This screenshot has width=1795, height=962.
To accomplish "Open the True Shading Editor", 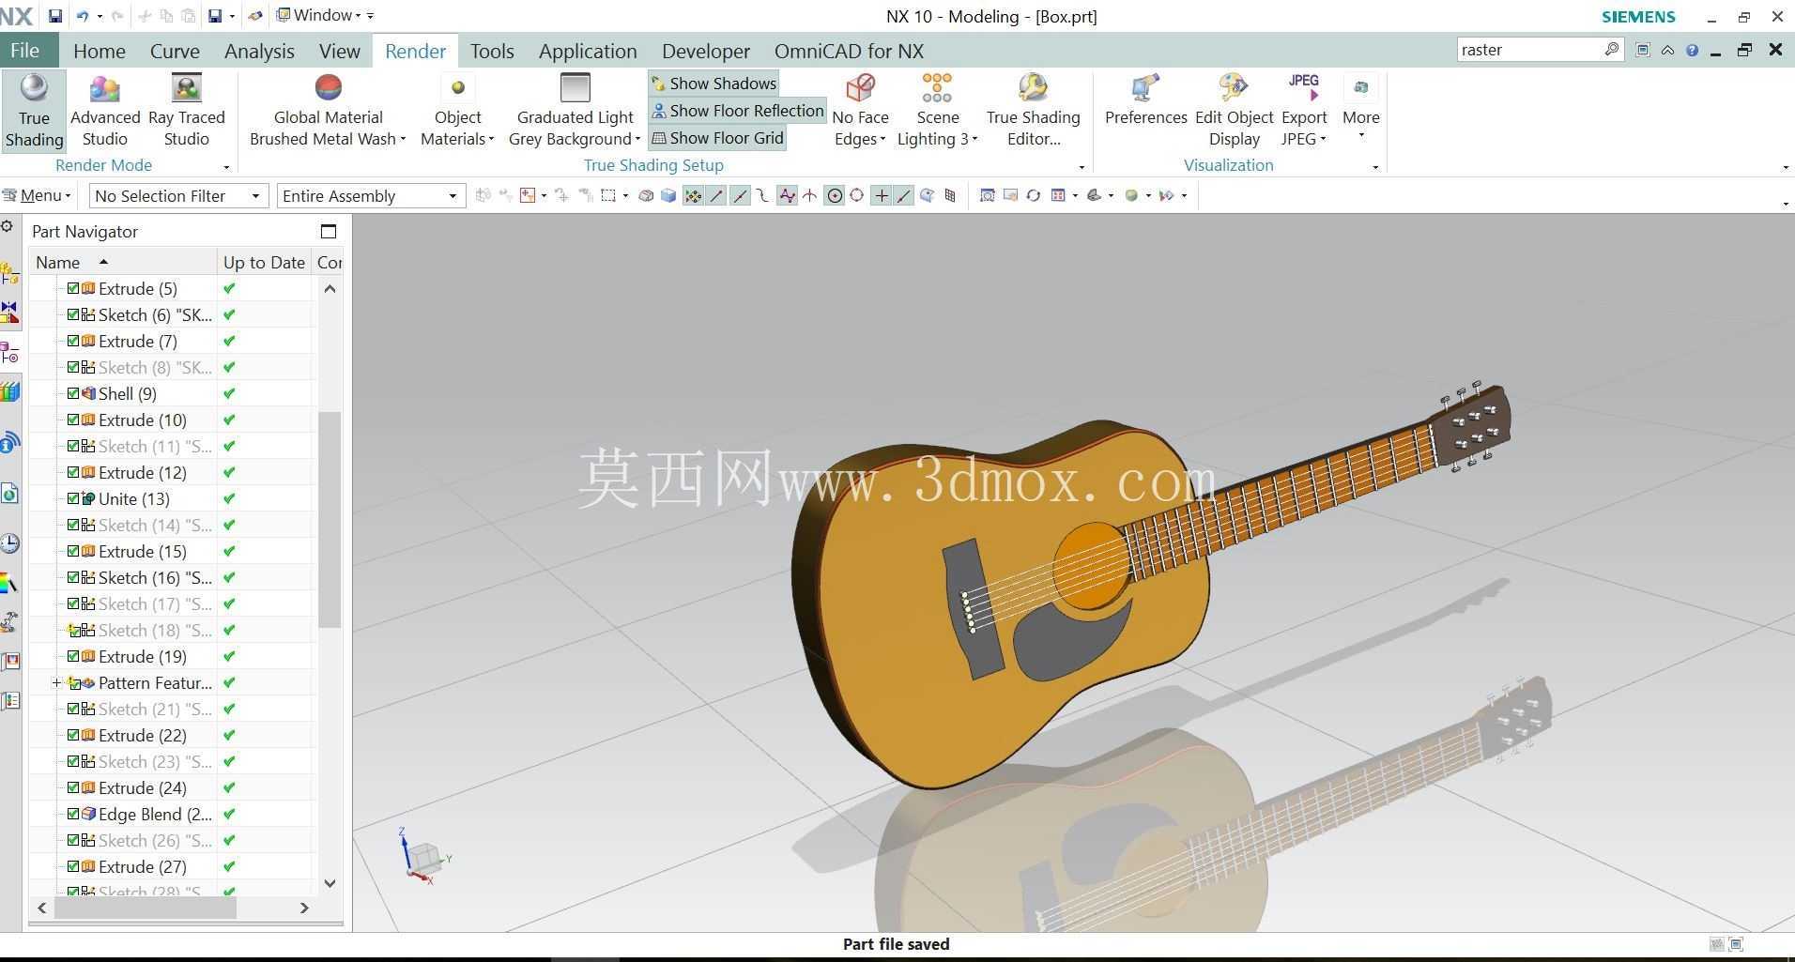I will (x=1033, y=111).
